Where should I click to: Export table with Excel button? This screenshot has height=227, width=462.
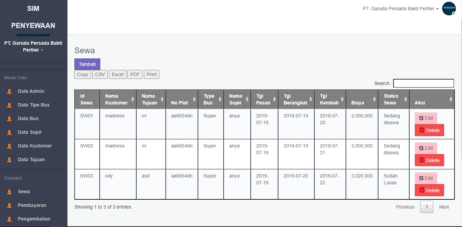click(117, 74)
